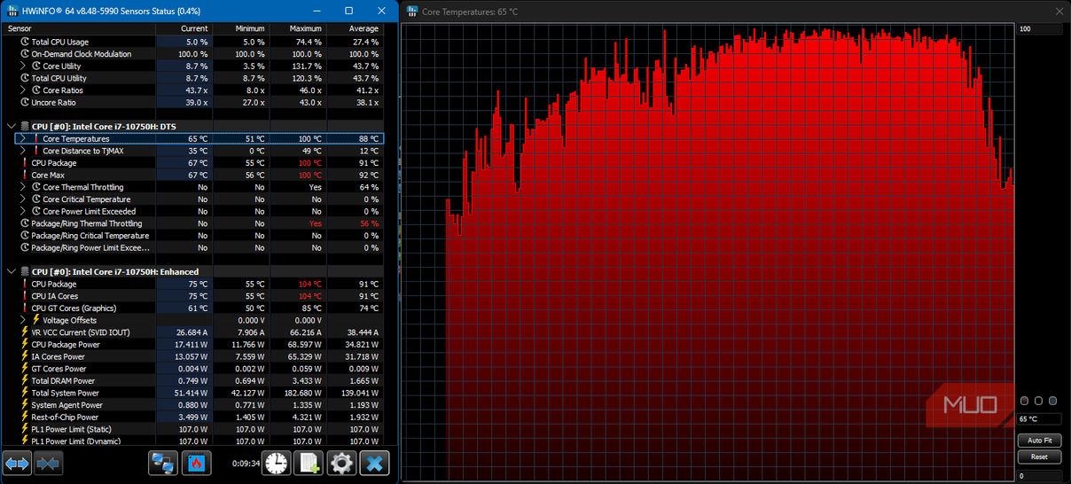Click the red 104 °C maximum for CPU Package

(309, 284)
